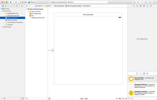Focus the document outline filter field

point(36,98)
